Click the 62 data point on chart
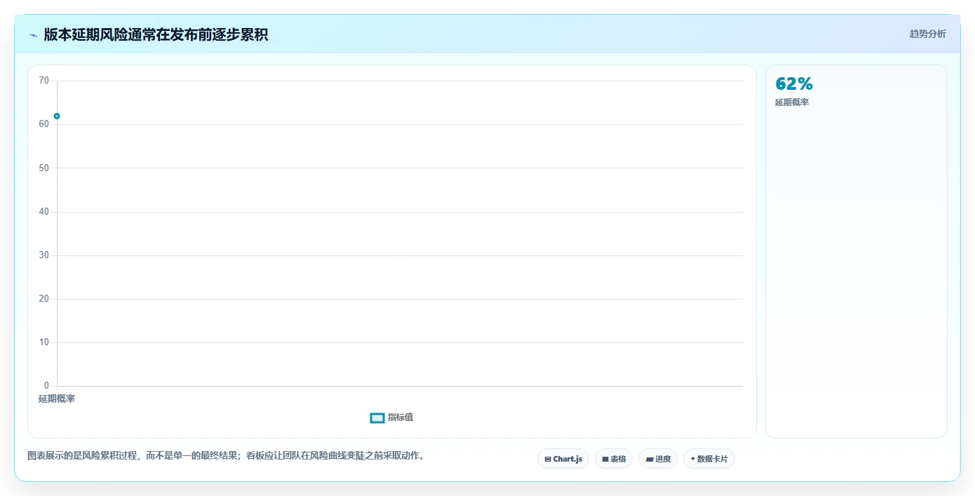The height and width of the screenshot is (496, 975). point(57,116)
